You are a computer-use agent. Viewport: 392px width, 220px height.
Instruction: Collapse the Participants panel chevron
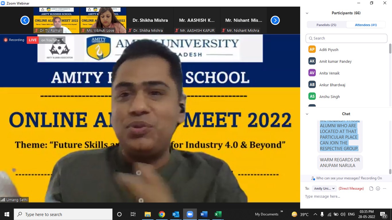(x=307, y=13)
